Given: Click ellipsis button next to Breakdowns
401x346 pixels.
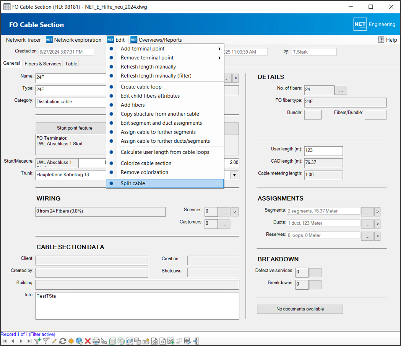Looking at the screenshot, I should 315,285.
